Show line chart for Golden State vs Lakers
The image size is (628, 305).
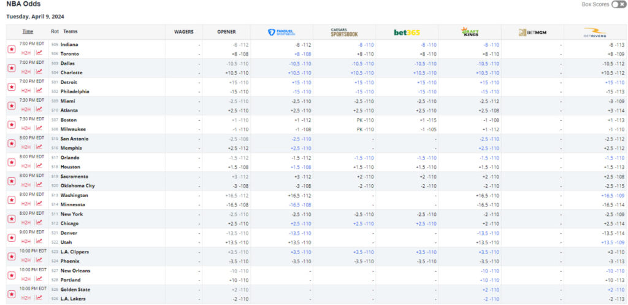point(39,298)
